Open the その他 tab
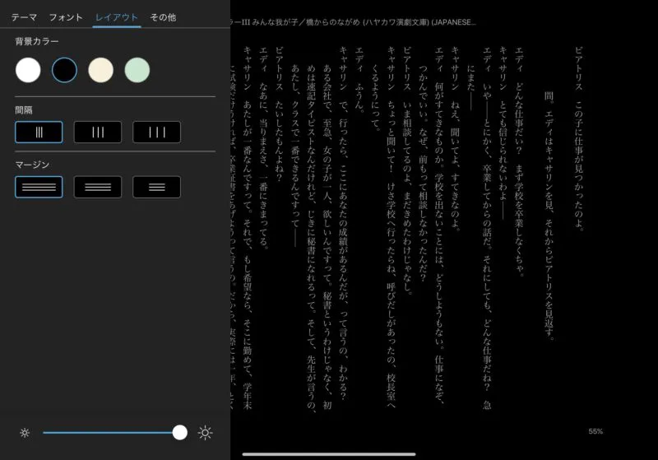Viewport: 658px width, 460px height. point(163,17)
